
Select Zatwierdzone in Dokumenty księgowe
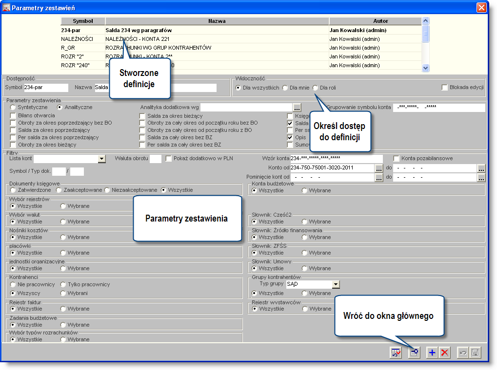13,190
